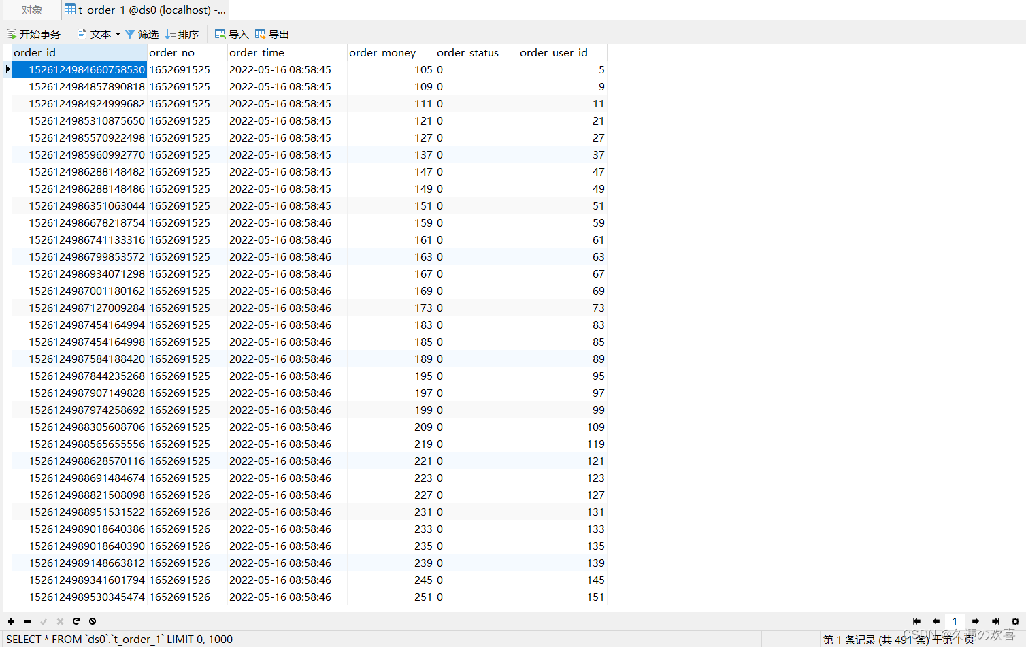1026x647 pixels.
Task: Select order_id 1526124988821508098
Action: (80, 495)
